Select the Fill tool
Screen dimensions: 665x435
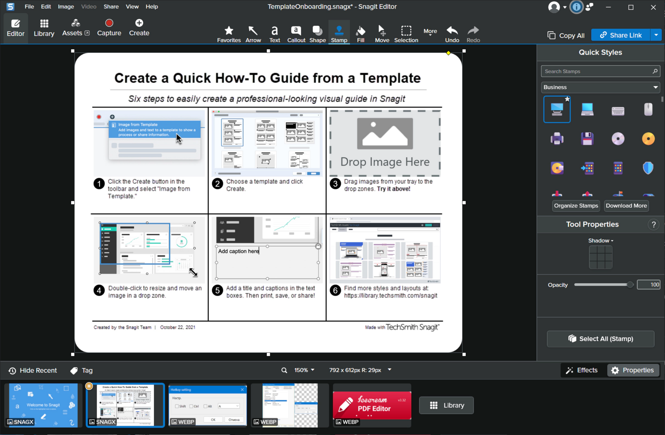pyautogui.click(x=361, y=34)
